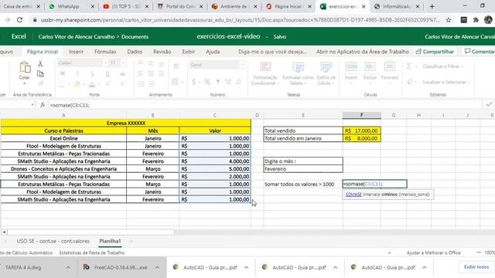This screenshot has width=495, height=278.
Task: Click the Increase Decimal icon
Action: [228, 82]
